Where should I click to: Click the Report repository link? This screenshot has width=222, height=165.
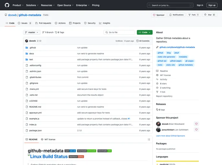164,96
